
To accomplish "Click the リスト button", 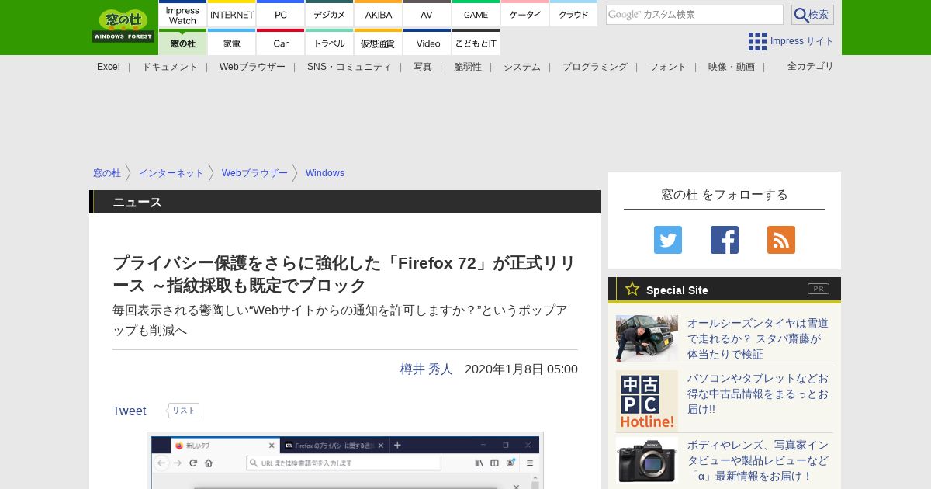I will pos(184,411).
